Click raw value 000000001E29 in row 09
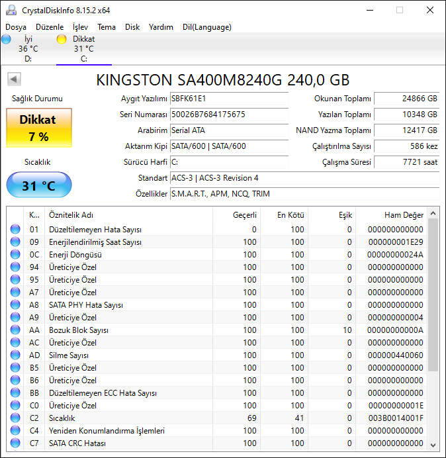446x458 pixels. (x=396, y=242)
